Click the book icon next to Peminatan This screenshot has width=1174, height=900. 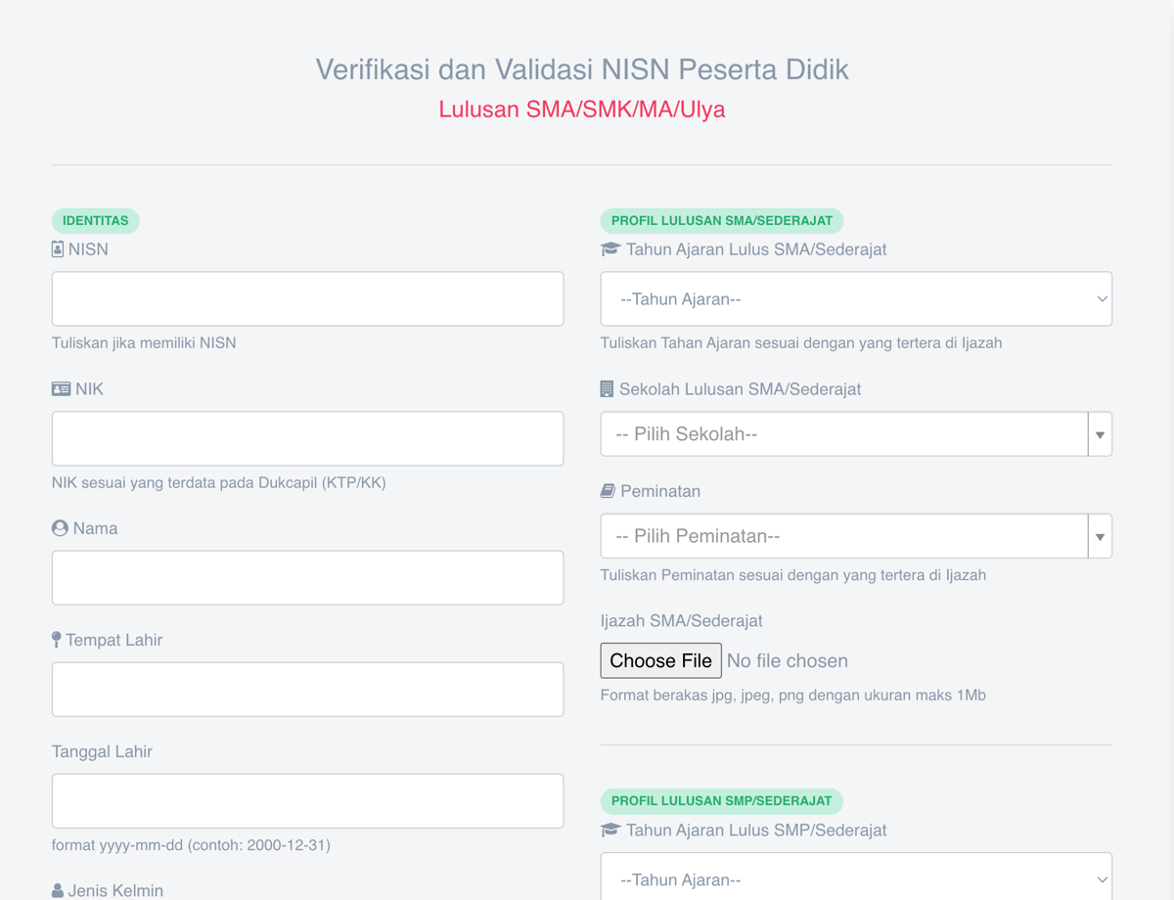(x=609, y=490)
